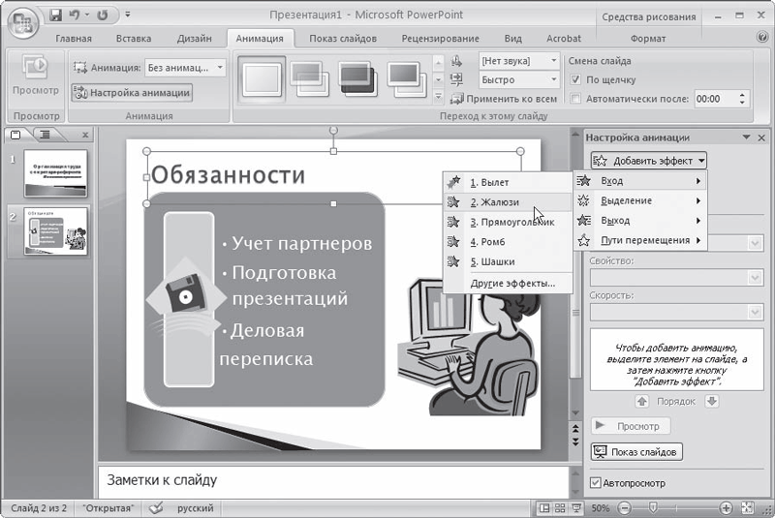Click the Просмотр preview button in ribbon
Image resolution: width=775 pixels, height=518 pixels.
[35, 76]
